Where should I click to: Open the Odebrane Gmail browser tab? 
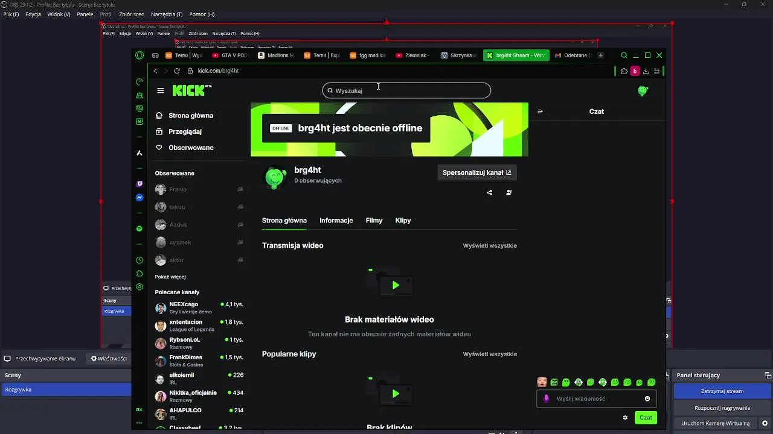[573, 55]
